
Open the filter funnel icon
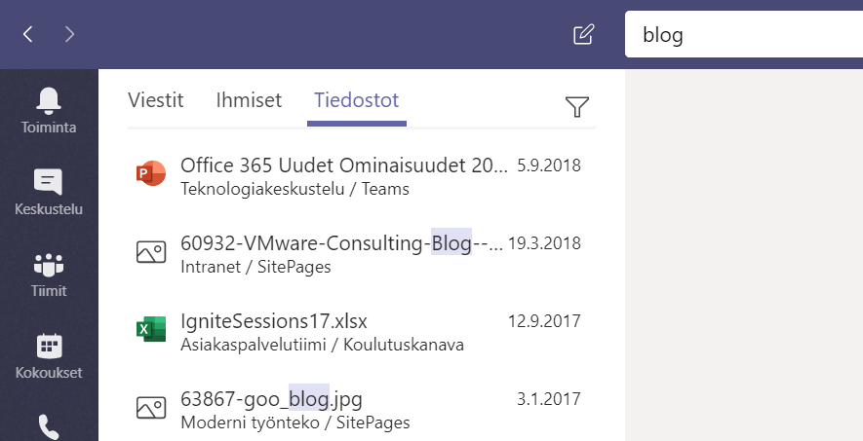coord(577,107)
